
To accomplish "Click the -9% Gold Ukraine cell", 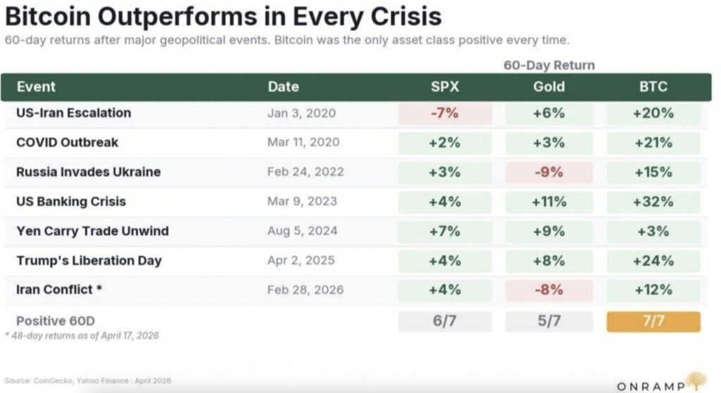I will (548, 172).
